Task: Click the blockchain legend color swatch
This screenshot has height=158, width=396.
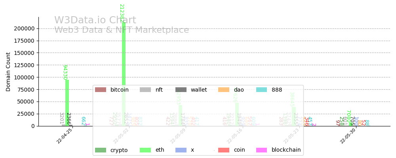Action: pyautogui.click(x=262, y=150)
